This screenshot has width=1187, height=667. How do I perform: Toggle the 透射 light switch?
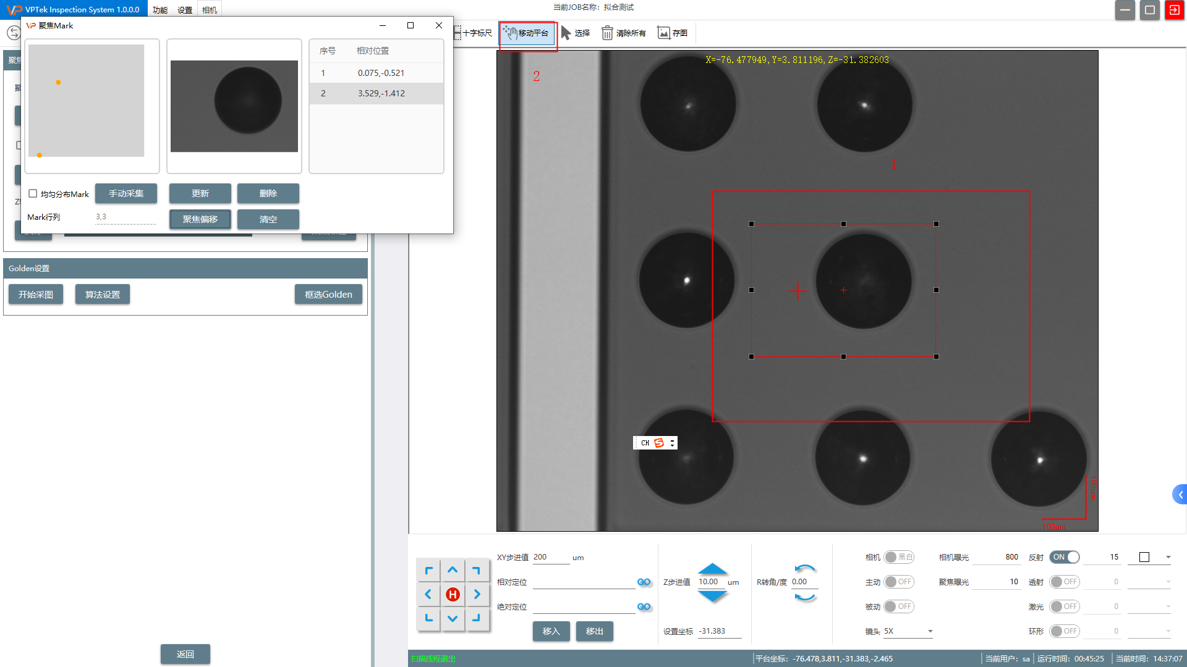click(x=1065, y=582)
